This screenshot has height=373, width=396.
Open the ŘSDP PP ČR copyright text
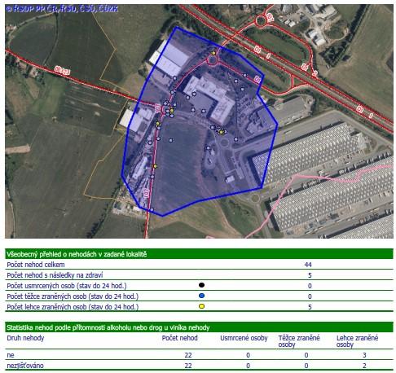pos(62,9)
